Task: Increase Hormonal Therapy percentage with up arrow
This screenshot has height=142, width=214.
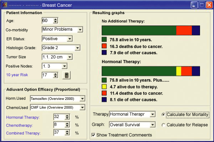Action: point(67,116)
